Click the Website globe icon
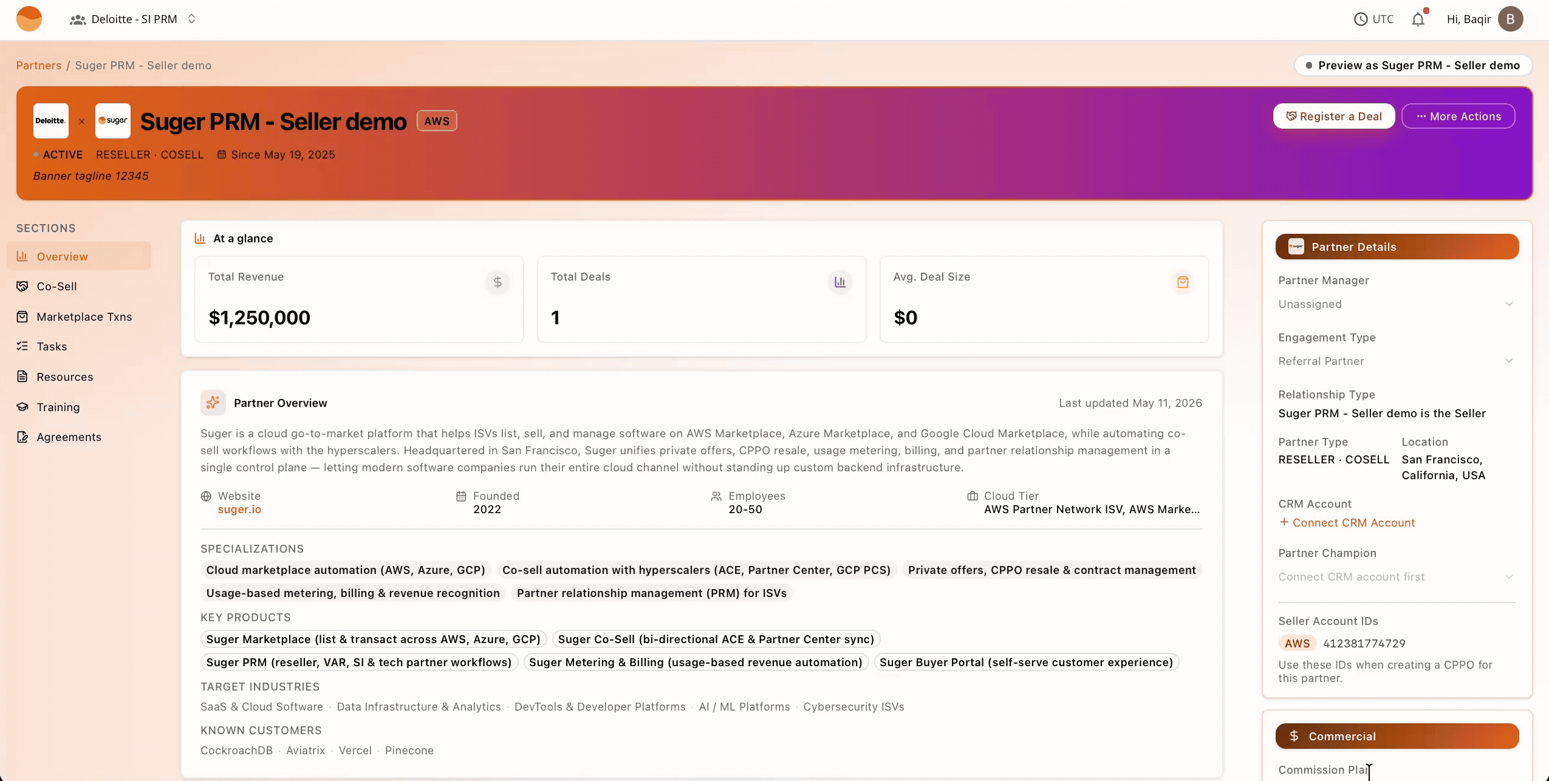The width and height of the screenshot is (1549, 781). 207,496
